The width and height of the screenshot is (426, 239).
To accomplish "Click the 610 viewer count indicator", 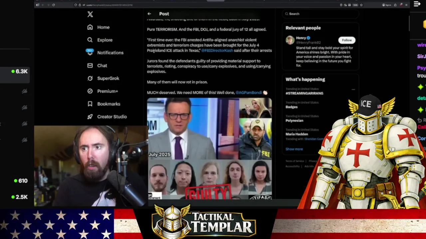I will pos(21,181).
